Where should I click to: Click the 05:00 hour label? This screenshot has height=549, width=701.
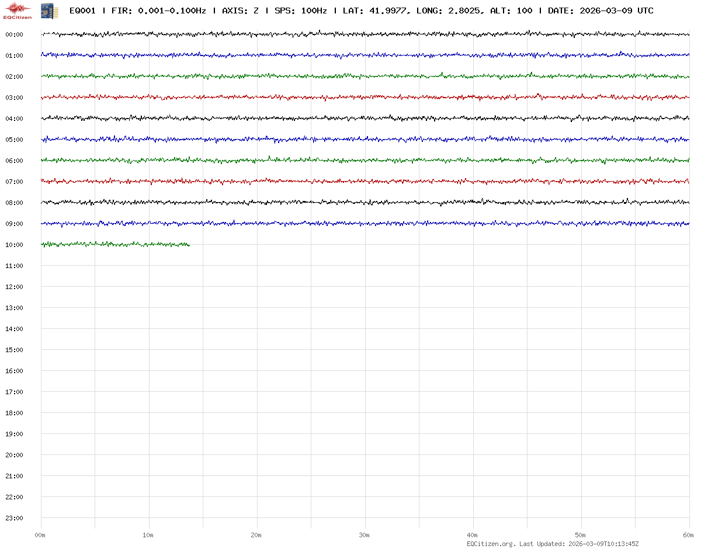pyautogui.click(x=14, y=140)
